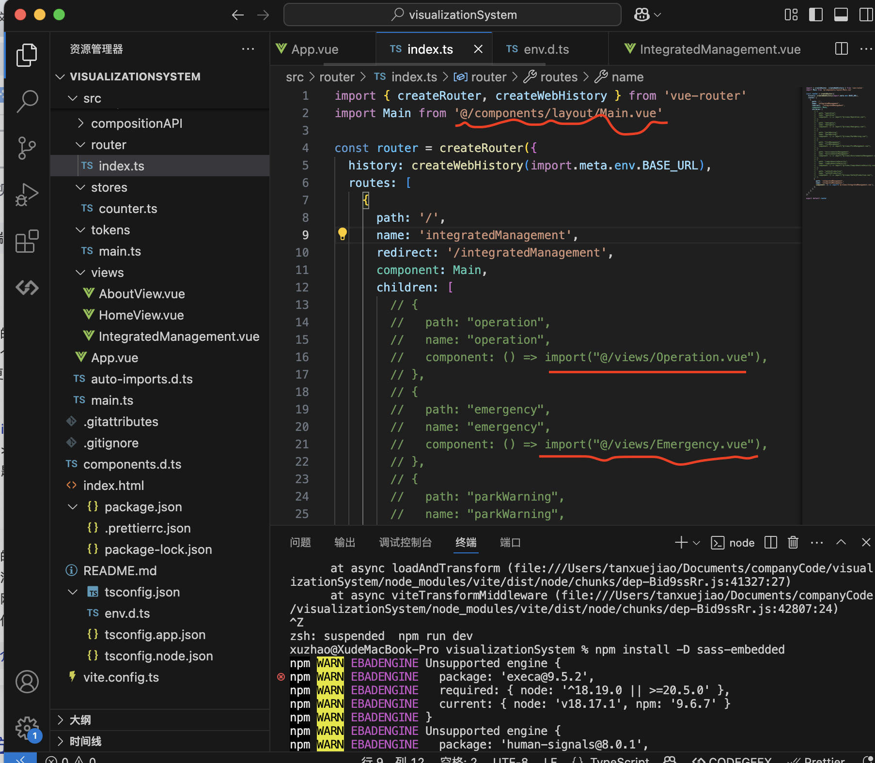Screen dimensions: 875x763
Task: Open the new terminal launch profile dropdown
Action: [x=697, y=543]
